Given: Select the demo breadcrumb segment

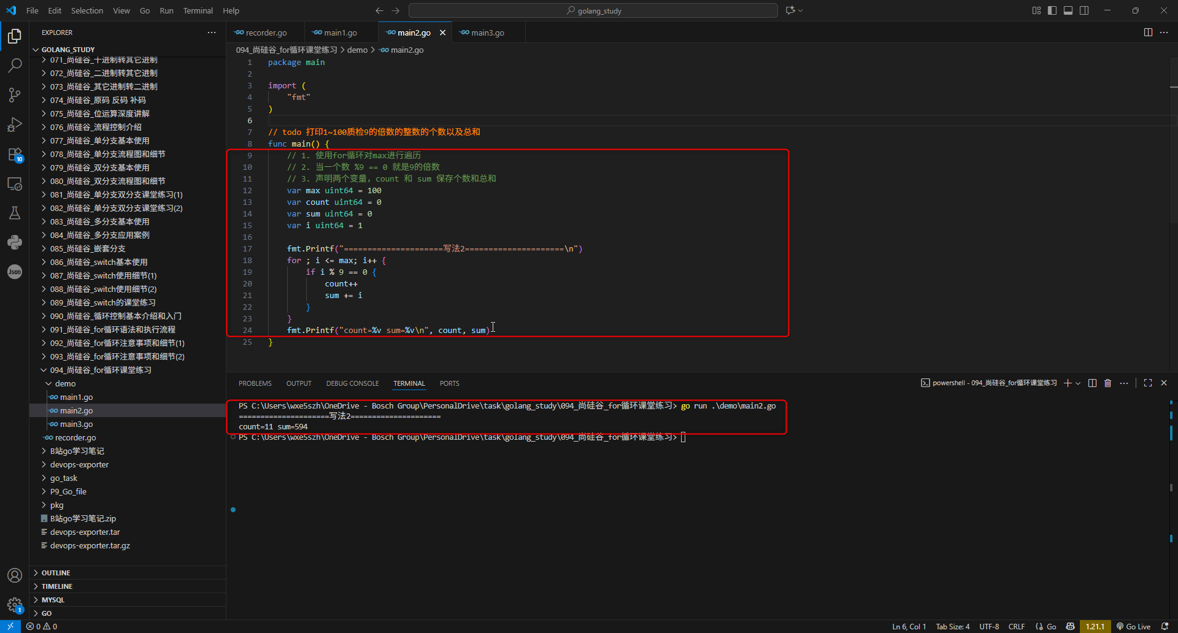Looking at the screenshot, I should click(x=357, y=50).
